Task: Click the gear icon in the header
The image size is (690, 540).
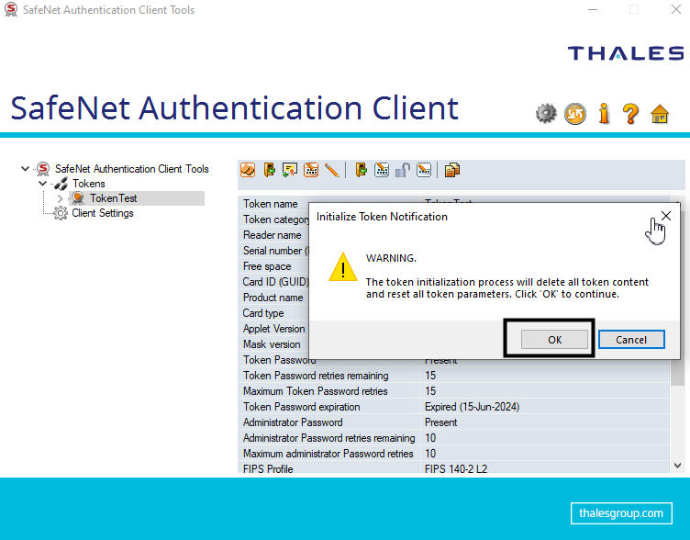Action: (x=546, y=114)
